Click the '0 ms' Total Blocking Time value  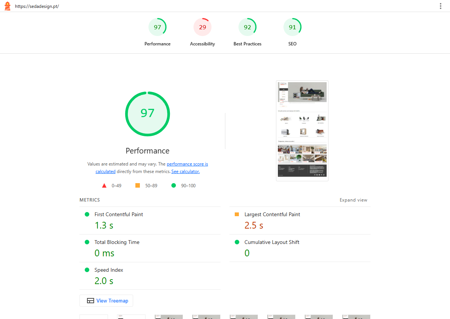(x=104, y=253)
